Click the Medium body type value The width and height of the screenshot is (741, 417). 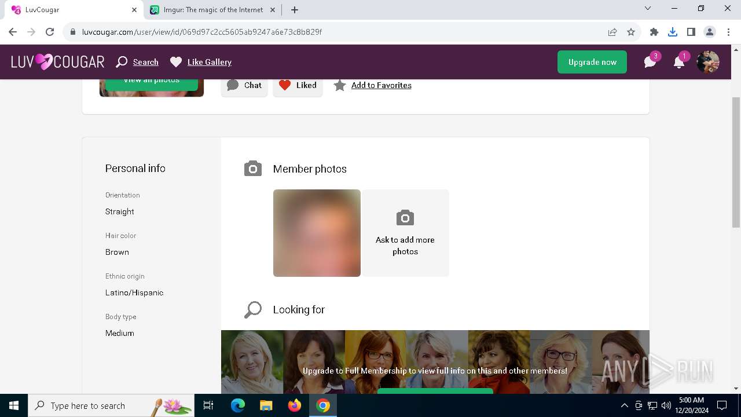tap(120, 333)
